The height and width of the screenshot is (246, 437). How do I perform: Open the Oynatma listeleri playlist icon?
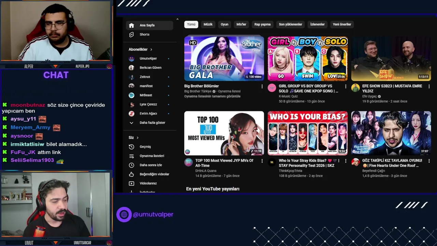click(131, 156)
